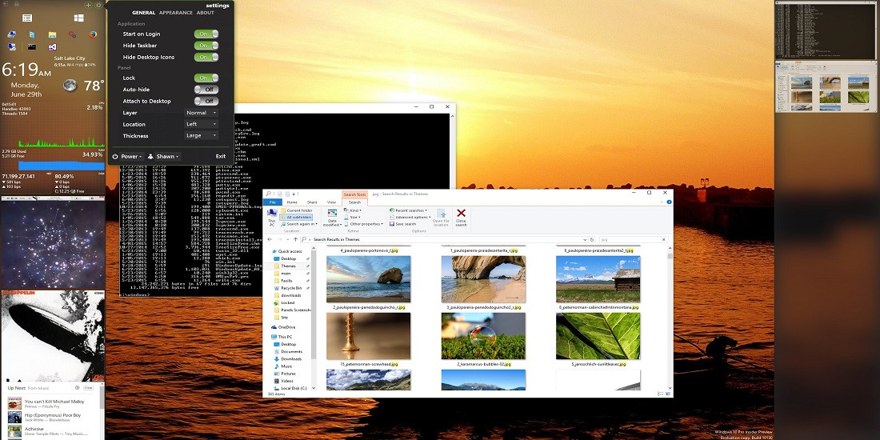Open the File Explorer folder launcher icon

pos(52,34)
